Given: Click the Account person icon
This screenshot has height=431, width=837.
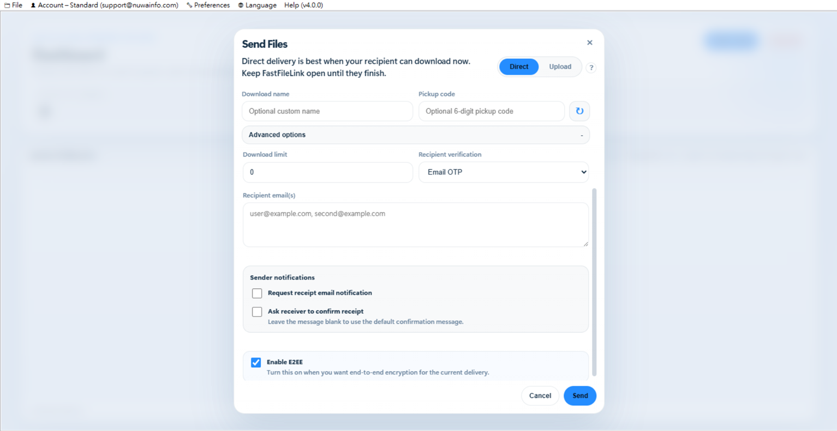Looking at the screenshot, I should coord(33,5).
